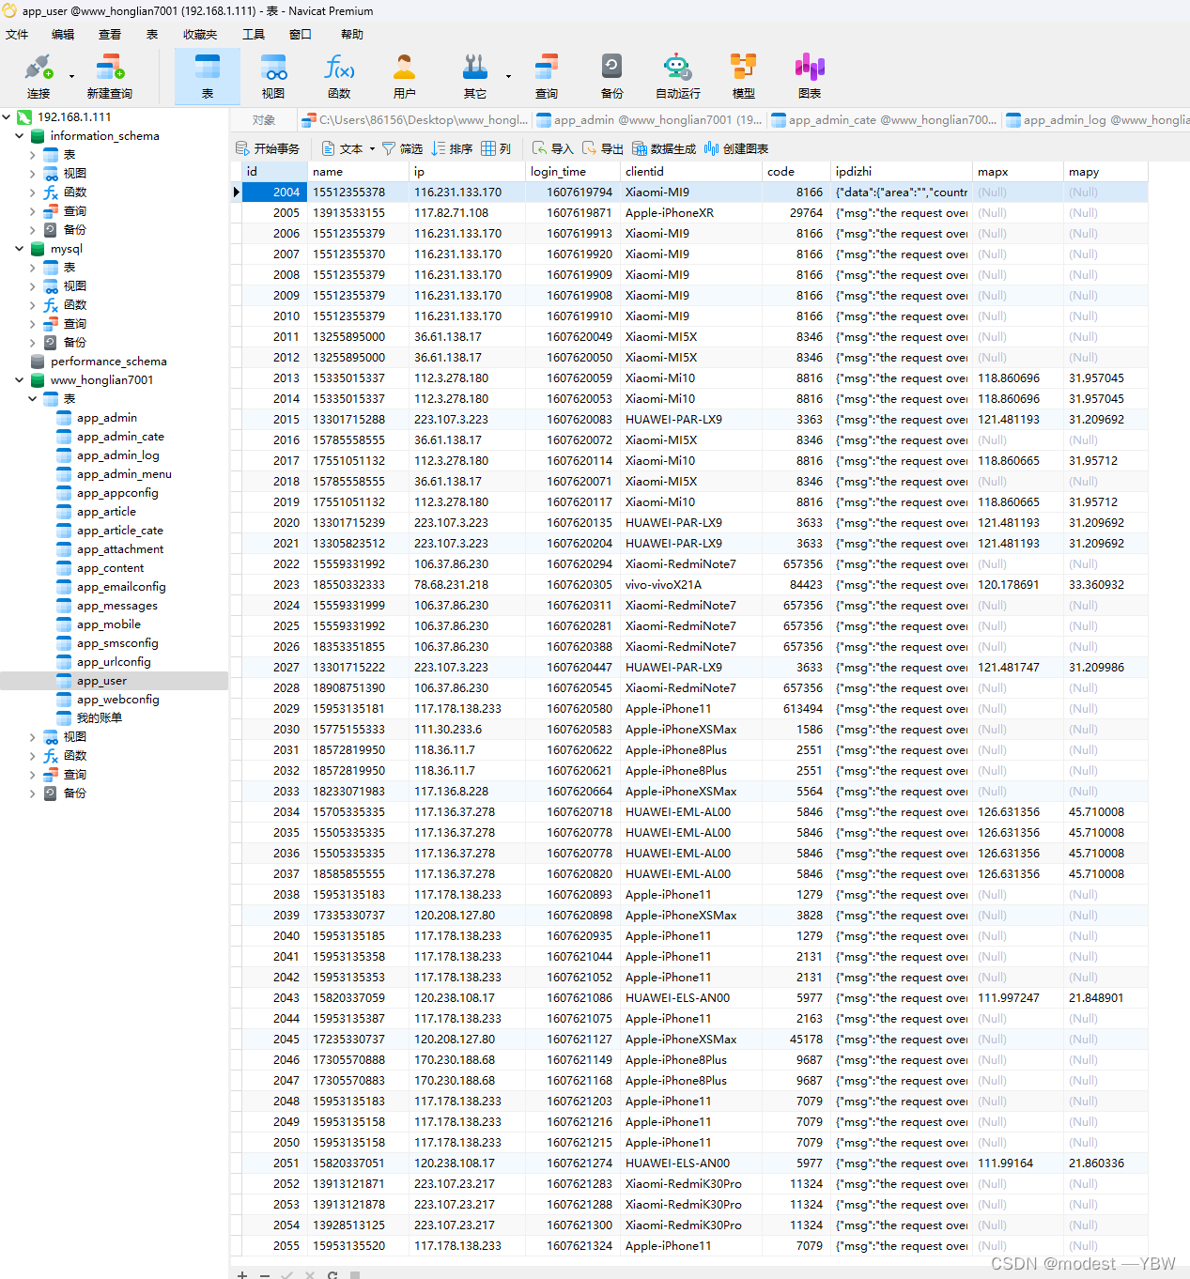Click the Connection (连接) toolbar icon

tap(39, 76)
